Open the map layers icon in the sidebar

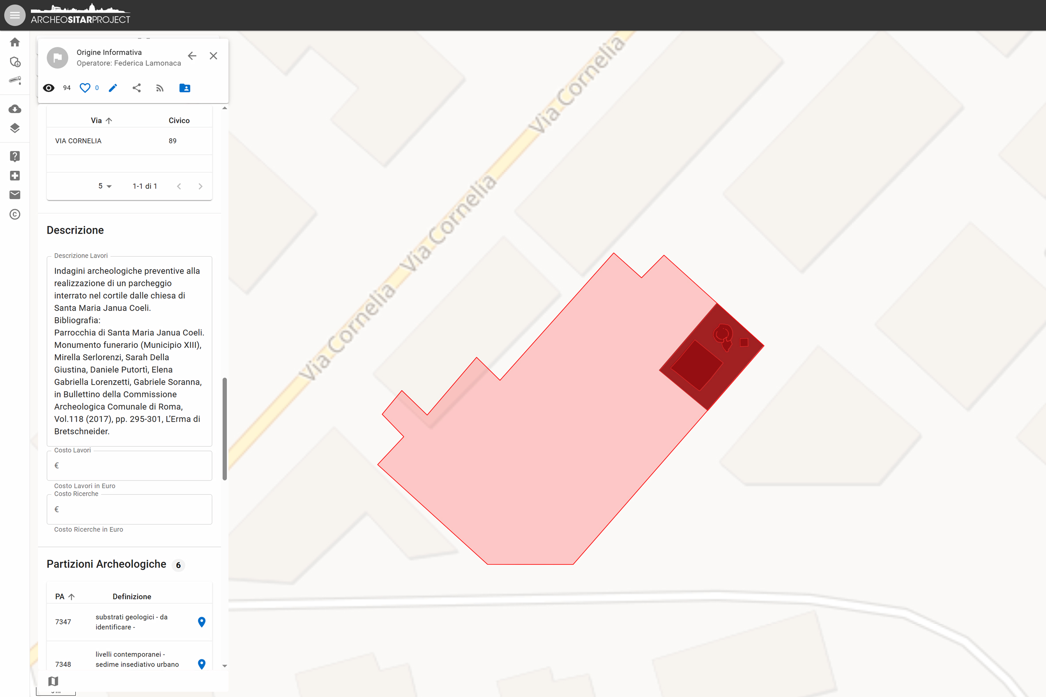point(15,128)
